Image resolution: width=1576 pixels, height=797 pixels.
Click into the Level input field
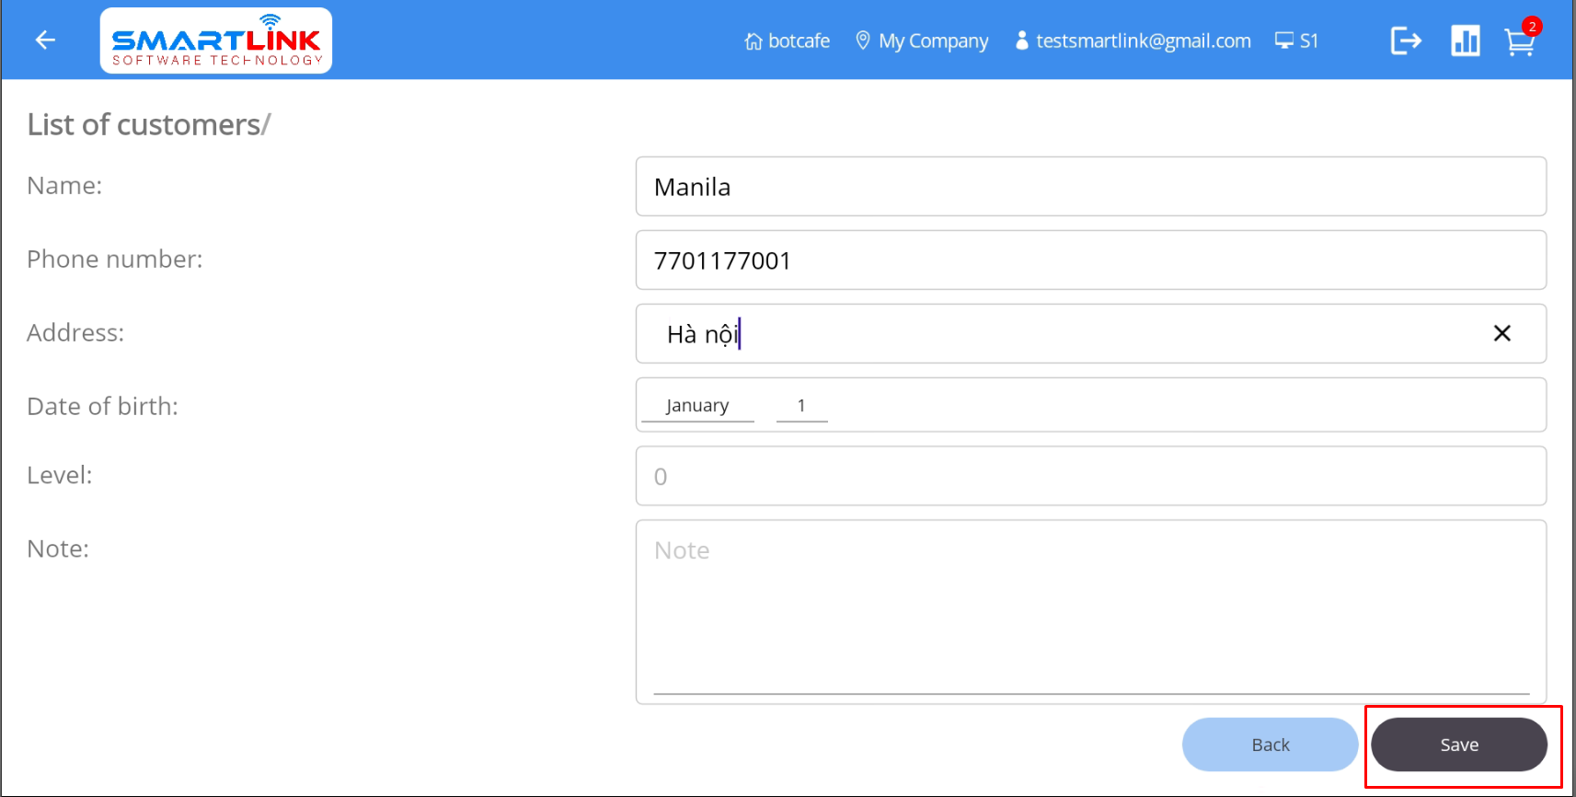coord(1090,476)
